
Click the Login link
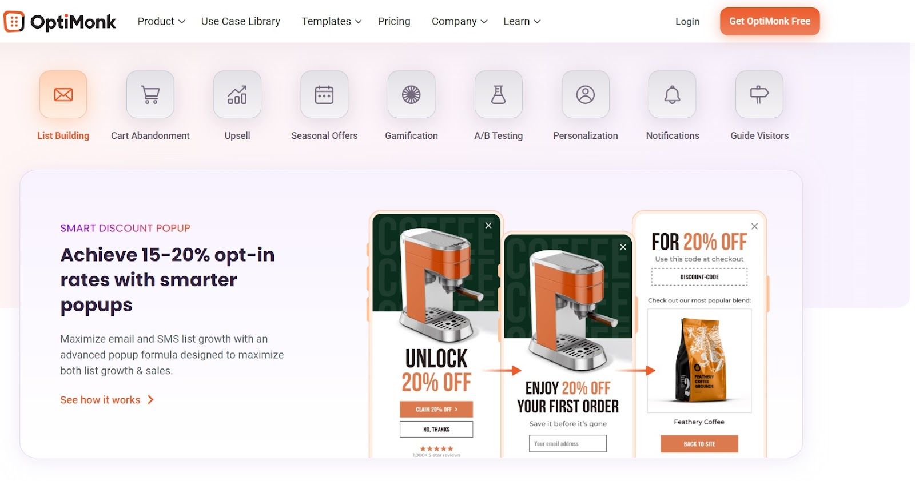pos(687,21)
